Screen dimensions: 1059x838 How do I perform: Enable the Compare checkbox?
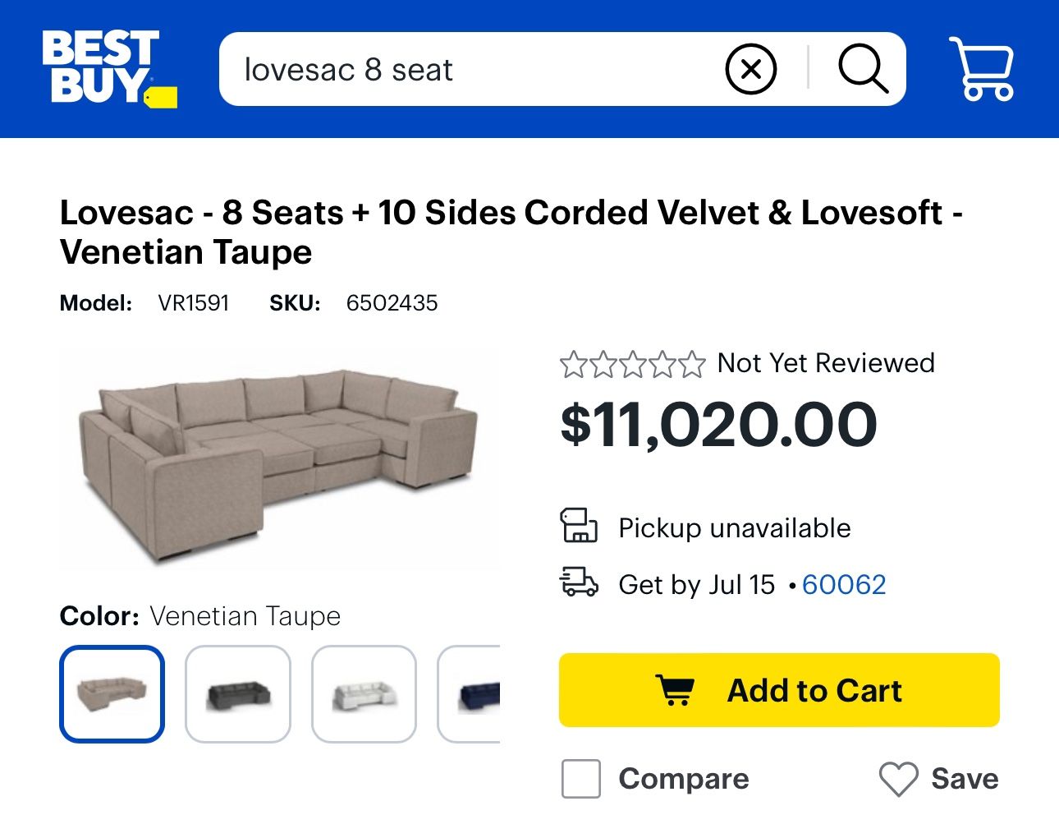580,780
